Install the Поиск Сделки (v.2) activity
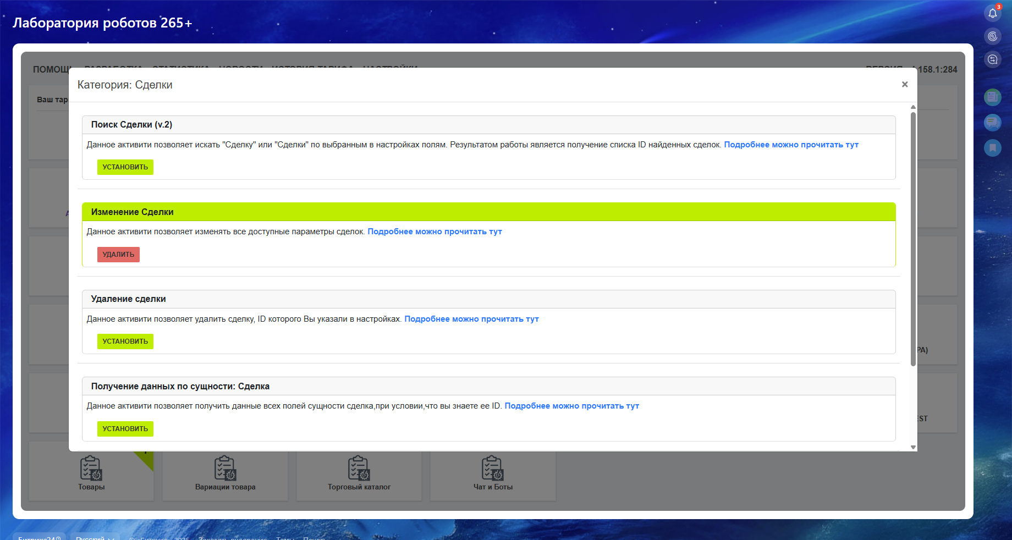Viewport: 1012px width, 540px height. click(x=125, y=167)
